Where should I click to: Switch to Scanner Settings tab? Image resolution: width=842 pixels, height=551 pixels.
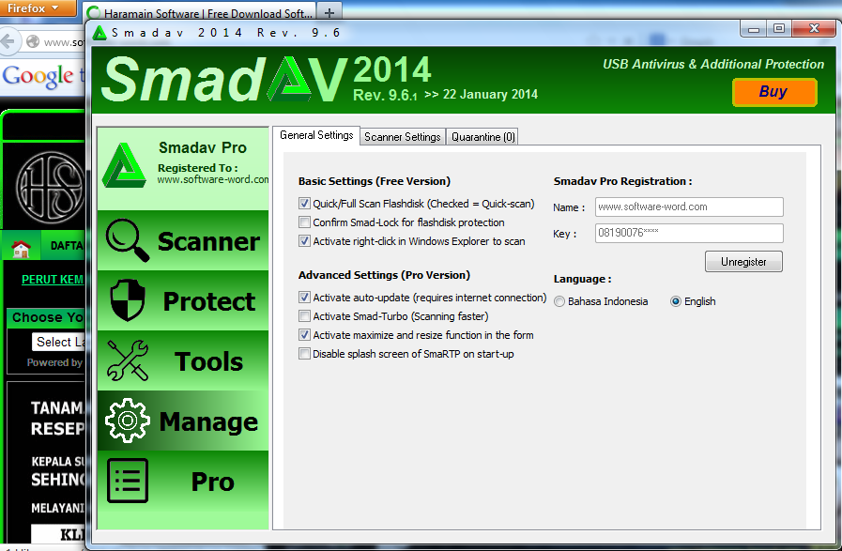(x=402, y=137)
